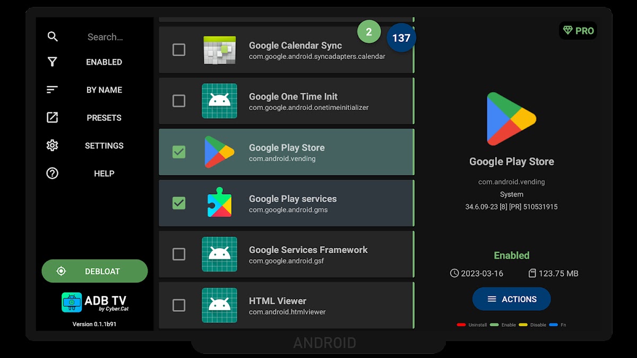
Task: Click into the Search field
Action: [105, 37]
